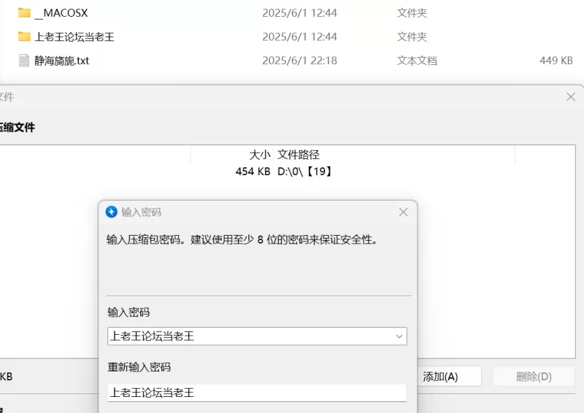Click 2025/6/1 22:18 date of the txt file
Viewport: 584px width, 413px height.
click(x=299, y=61)
